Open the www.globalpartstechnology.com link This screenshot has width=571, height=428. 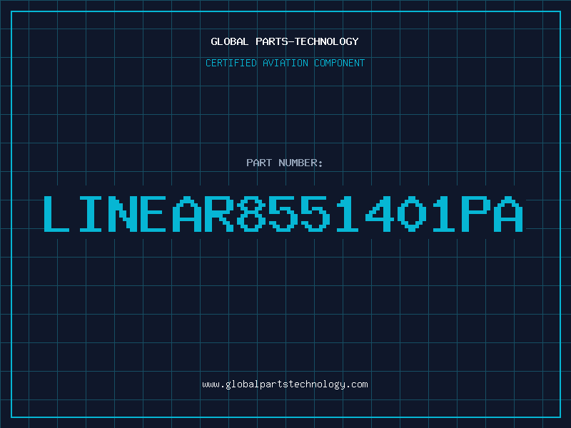(x=285, y=384)
